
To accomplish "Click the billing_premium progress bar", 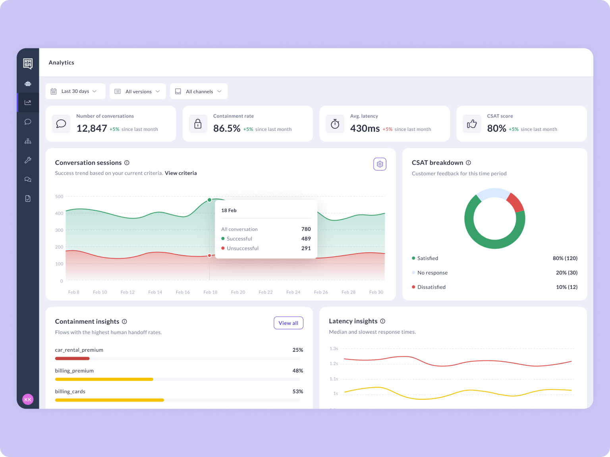I will click(x=177, y=379).
